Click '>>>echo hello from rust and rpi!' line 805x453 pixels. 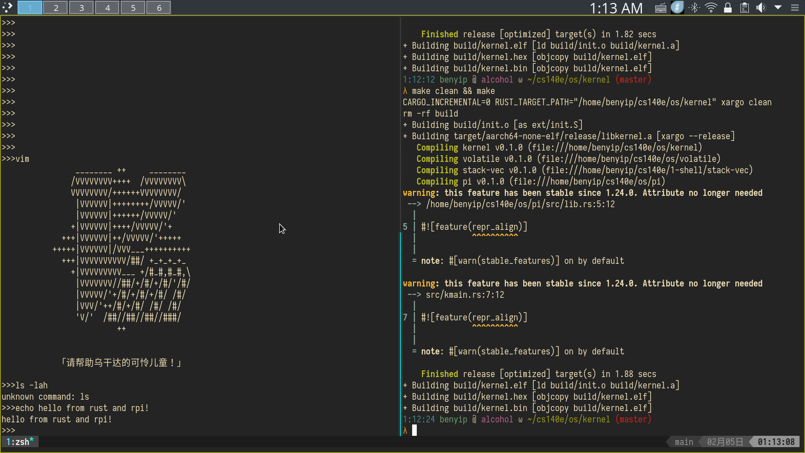(x=75, y=408)
